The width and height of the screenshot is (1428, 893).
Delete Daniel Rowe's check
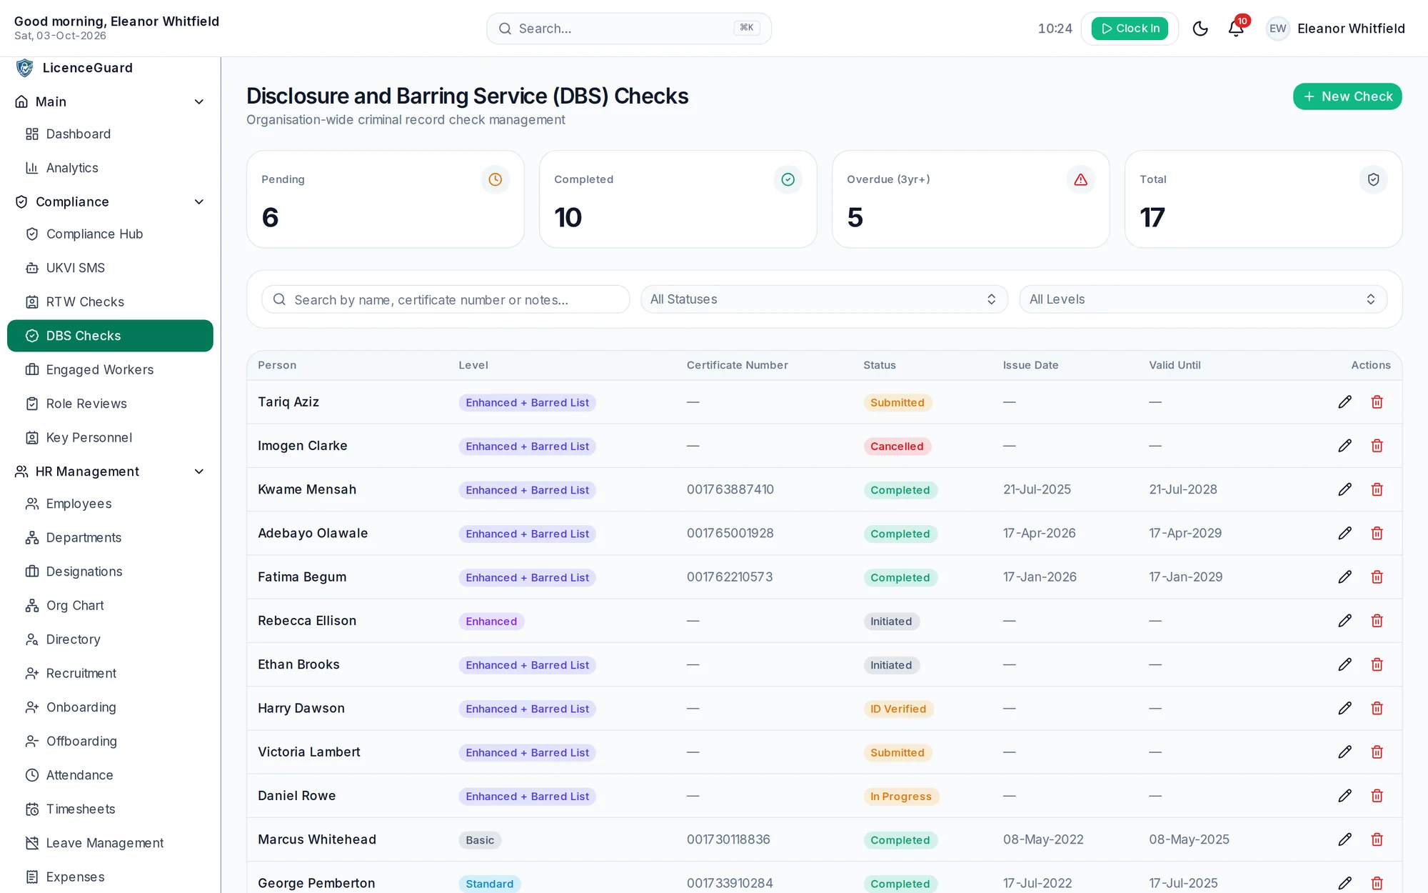[1377, 796]
